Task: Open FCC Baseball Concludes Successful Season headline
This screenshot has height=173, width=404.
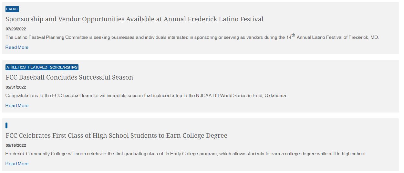Action: tap(69, 77)
